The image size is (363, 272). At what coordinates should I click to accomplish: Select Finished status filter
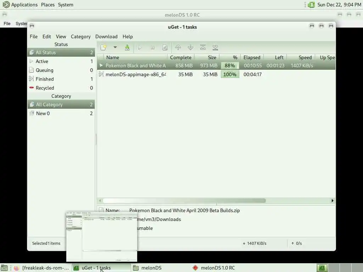click(61, 79)
